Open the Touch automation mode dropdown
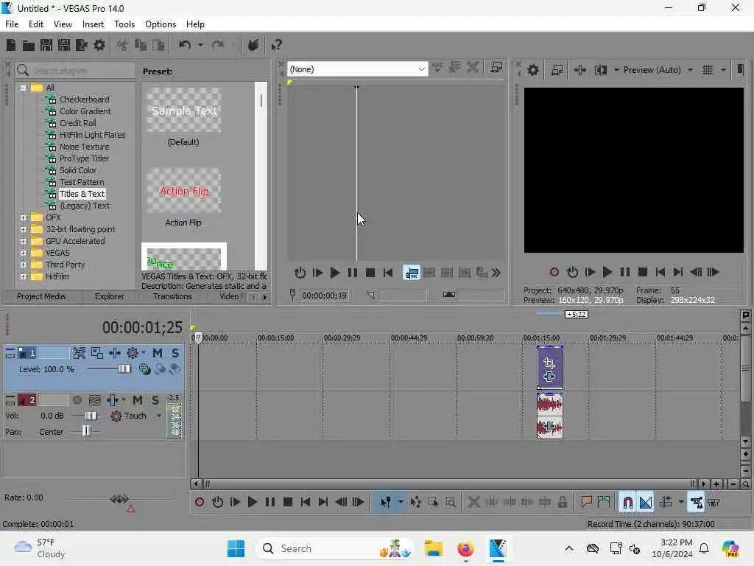 pyautogui.click(x=159, y=416)
